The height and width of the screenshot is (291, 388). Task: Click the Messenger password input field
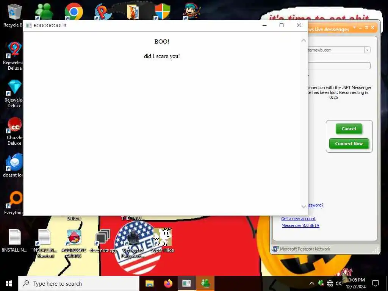339,66
